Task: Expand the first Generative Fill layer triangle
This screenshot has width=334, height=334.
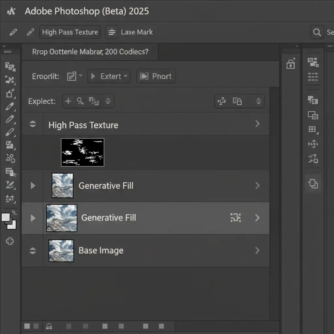Action: 33,186
